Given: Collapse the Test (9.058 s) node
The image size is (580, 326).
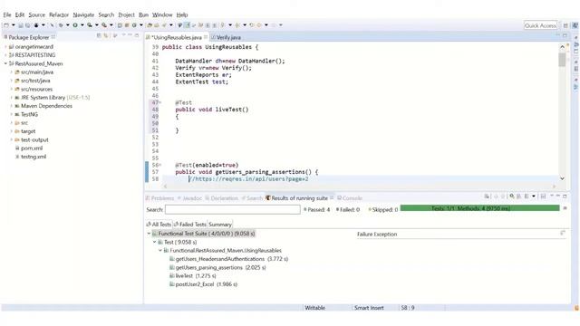Looking at the screenshot, I should [x=155, y=242].
